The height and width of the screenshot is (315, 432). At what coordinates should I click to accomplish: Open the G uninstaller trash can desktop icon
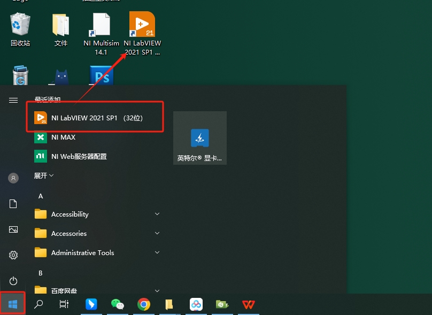[x=20, y=75]
